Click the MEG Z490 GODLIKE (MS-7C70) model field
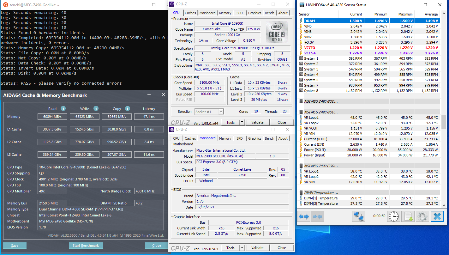 [225, 156]
